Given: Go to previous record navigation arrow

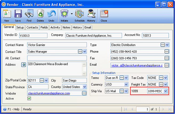Looking at the screenshot, I should click(132, 109).
